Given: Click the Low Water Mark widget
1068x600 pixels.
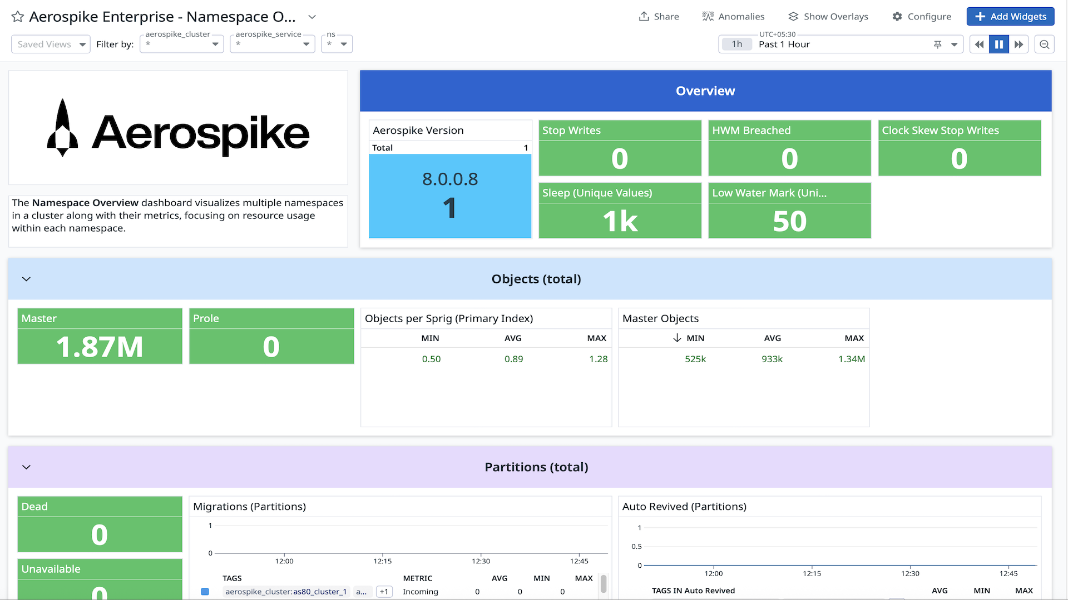Looking at the screenshot, I should pos(790,211).
